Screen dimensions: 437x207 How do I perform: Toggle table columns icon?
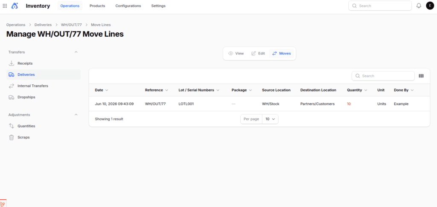click(x=421, y=76)
